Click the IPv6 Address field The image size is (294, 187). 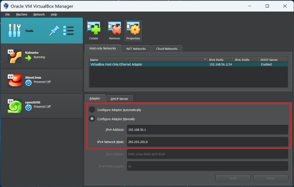208,154
